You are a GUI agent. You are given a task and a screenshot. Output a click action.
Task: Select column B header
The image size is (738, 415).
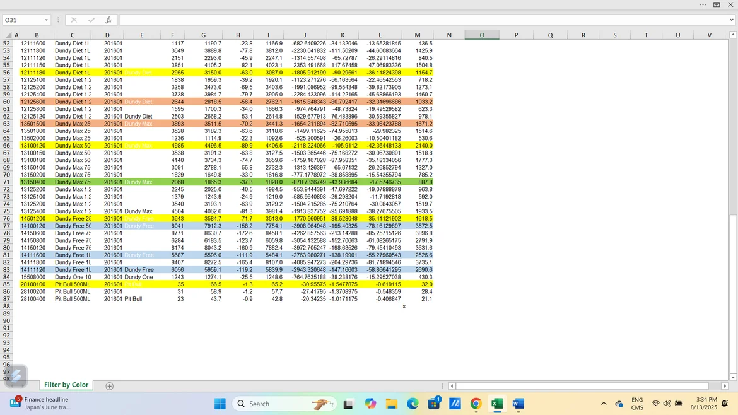(37, 35)
